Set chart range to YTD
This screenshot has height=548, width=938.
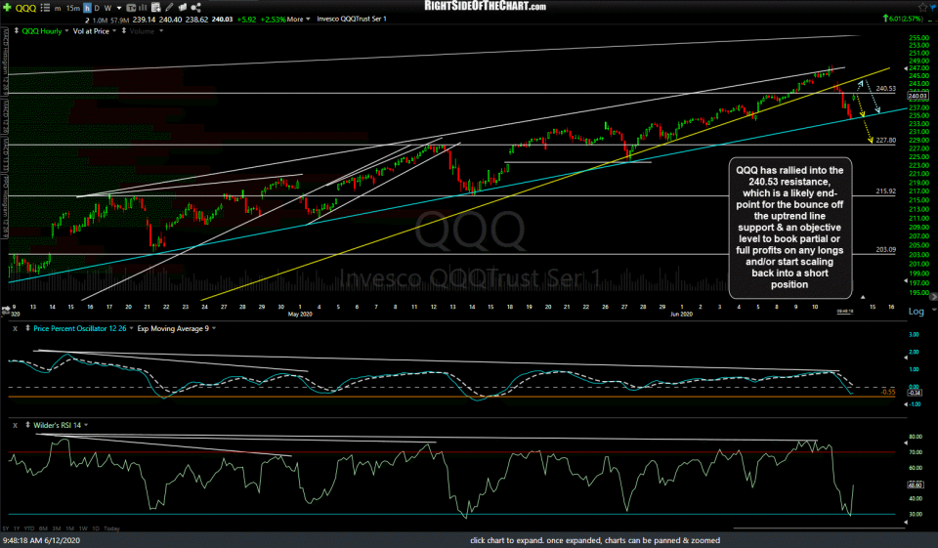tap(29, 528)
